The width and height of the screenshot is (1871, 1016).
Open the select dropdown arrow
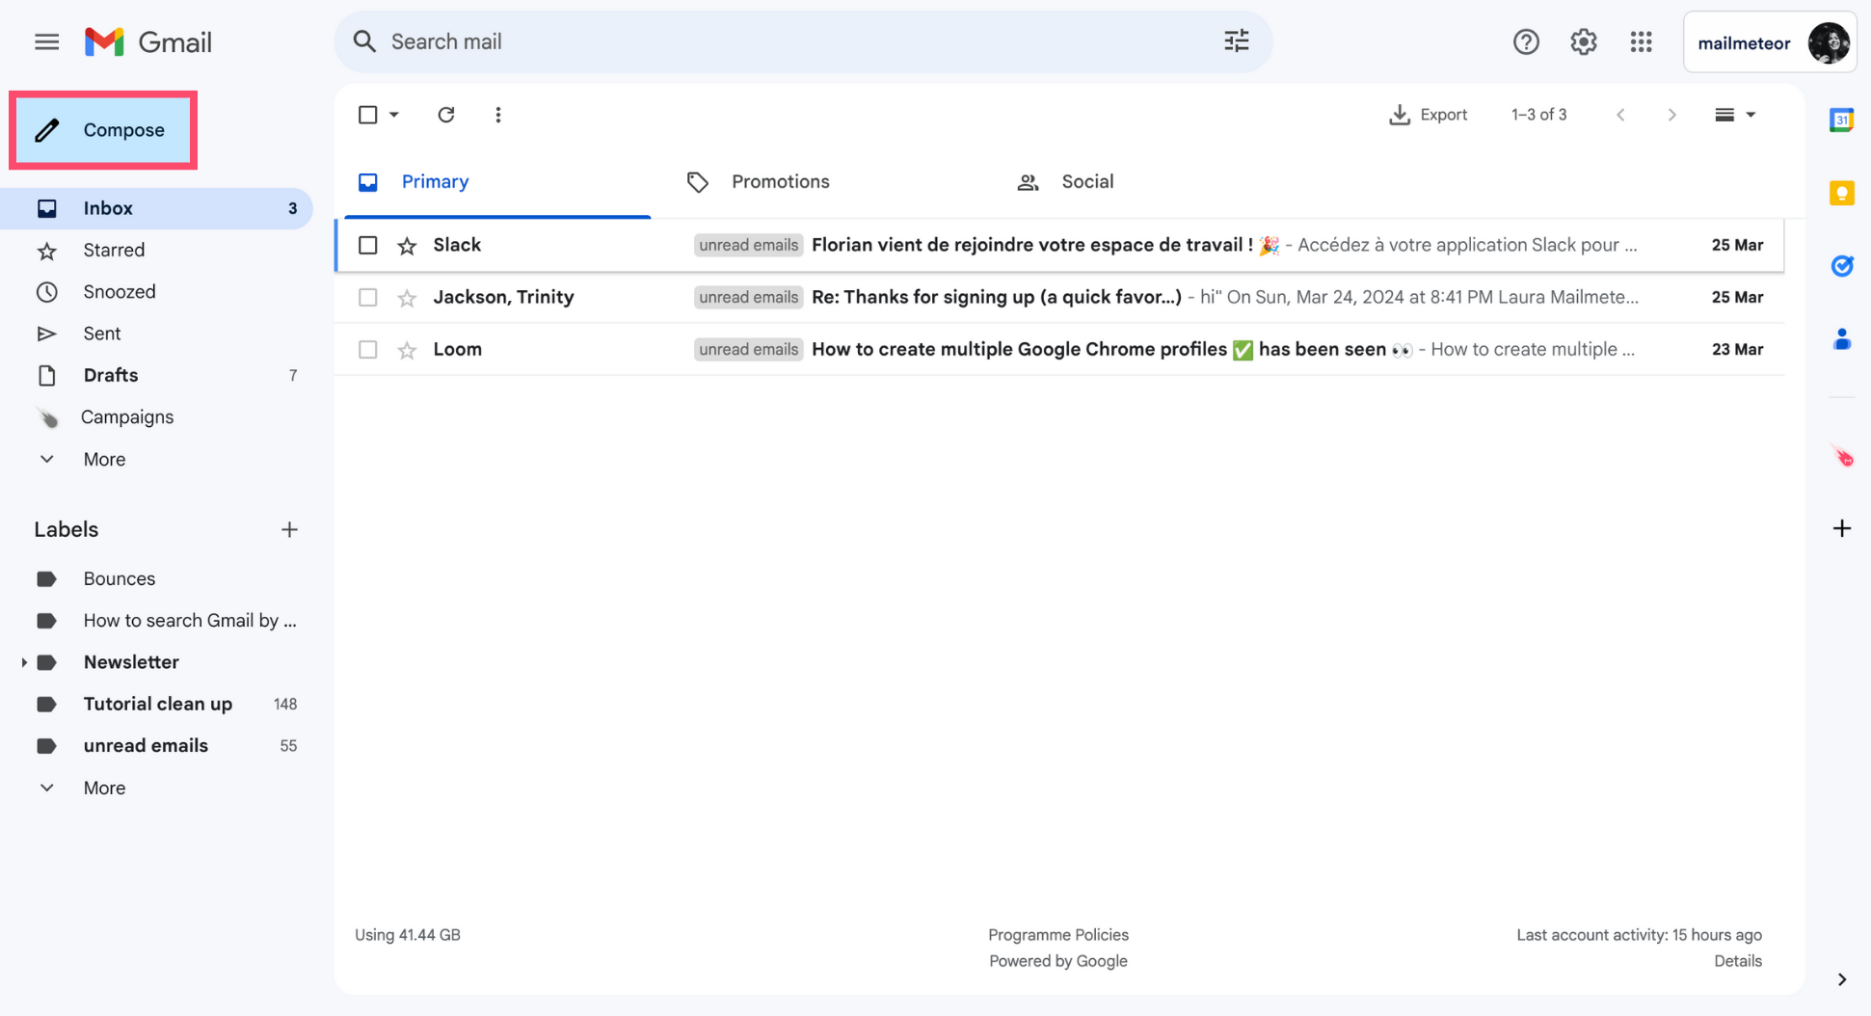(x=393, y=115)
